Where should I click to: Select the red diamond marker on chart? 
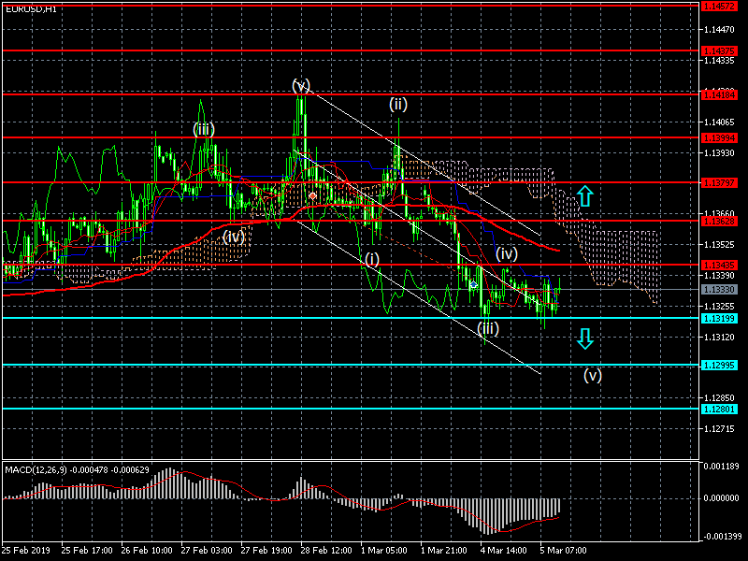(312, 196)
